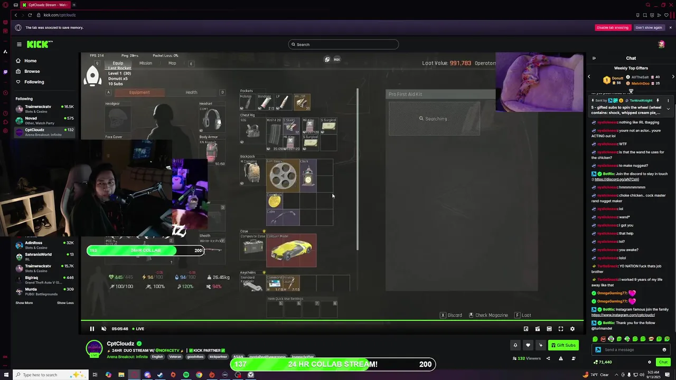The image size is (676, 380).
Task: Click the goodvibes stream tag
Action: [195, 357]
